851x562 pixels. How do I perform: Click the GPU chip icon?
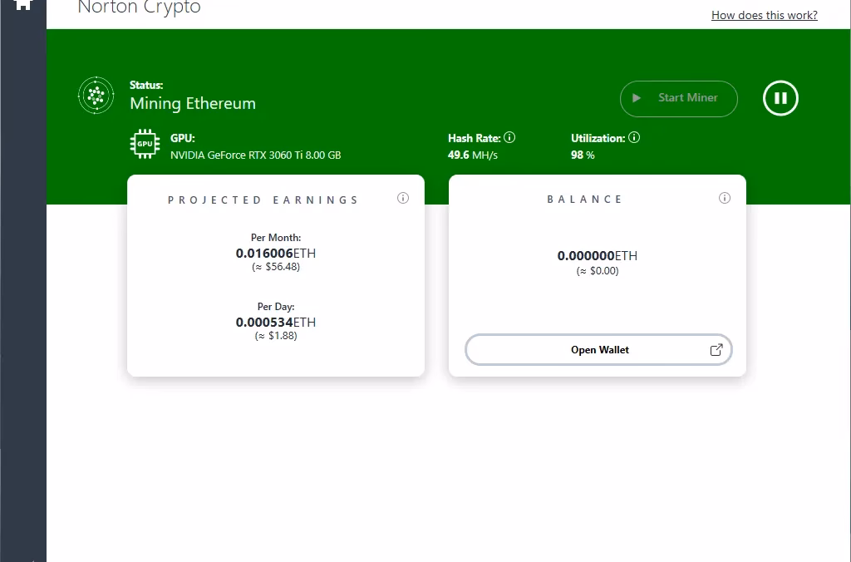coord(145,143)
